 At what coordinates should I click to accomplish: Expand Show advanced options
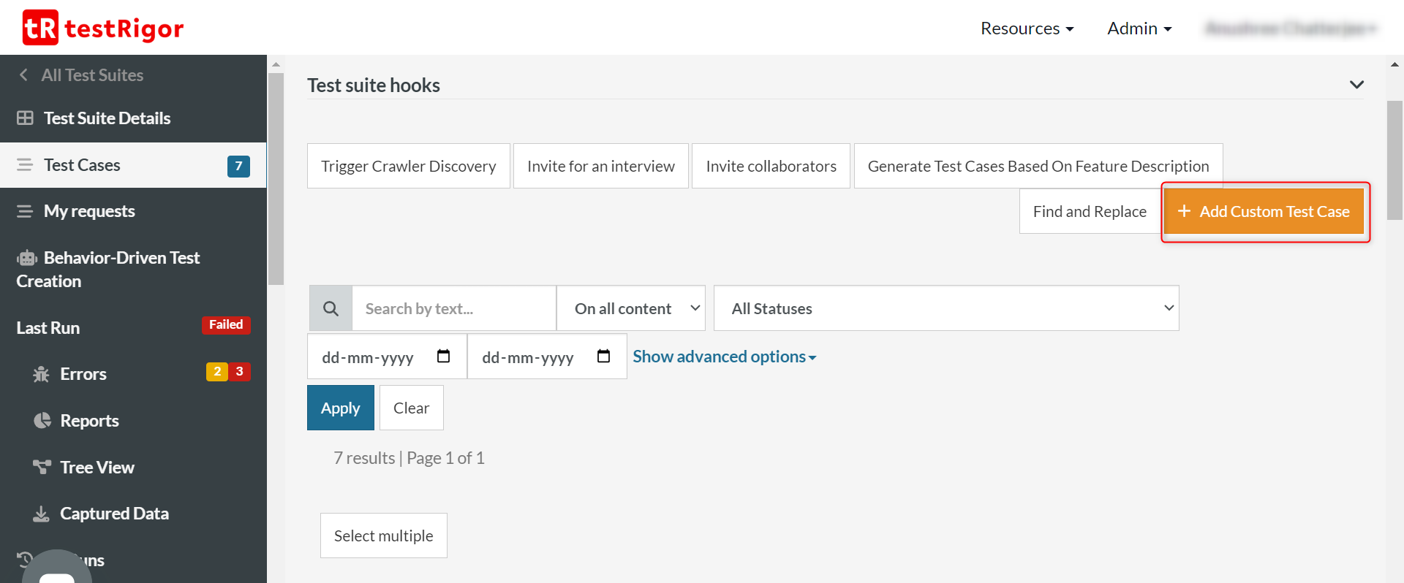pos(724,357)
